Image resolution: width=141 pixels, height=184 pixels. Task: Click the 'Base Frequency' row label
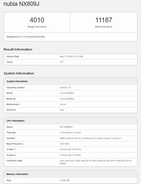coord(15,144)
